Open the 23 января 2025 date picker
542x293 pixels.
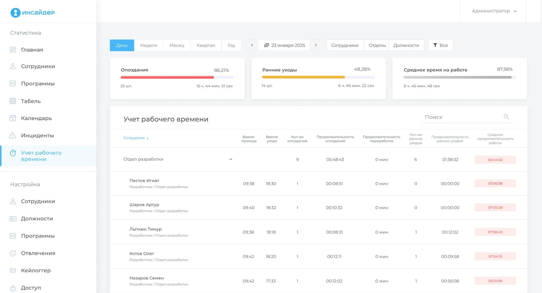coord(284,45)
